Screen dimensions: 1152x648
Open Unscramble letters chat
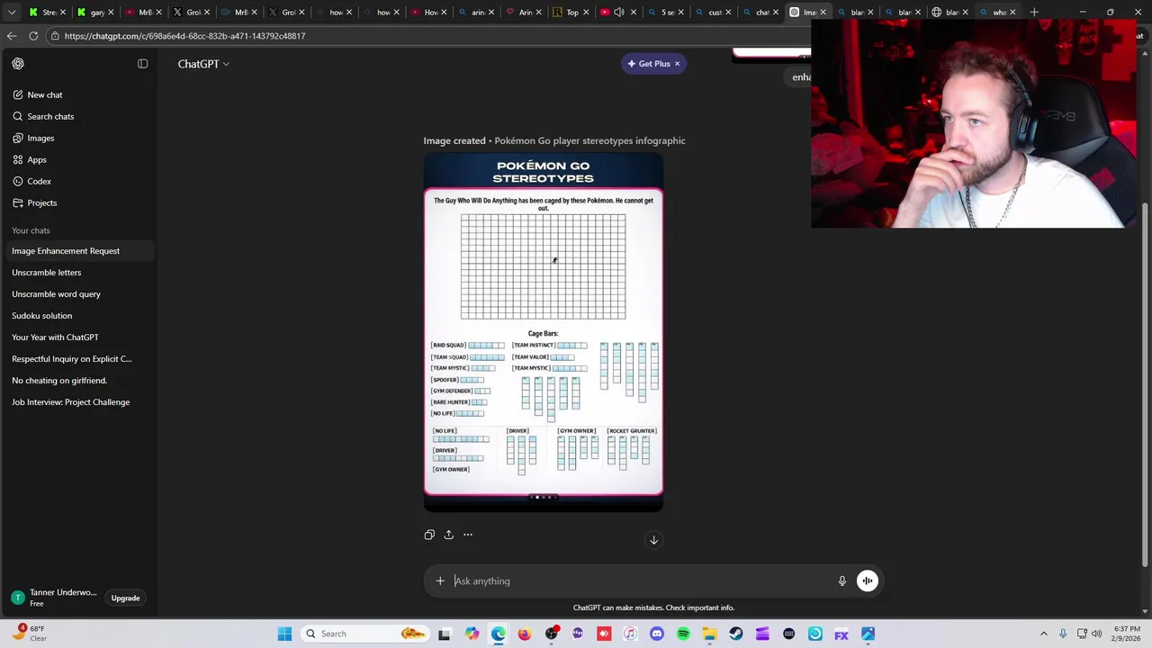pos(46,273)
